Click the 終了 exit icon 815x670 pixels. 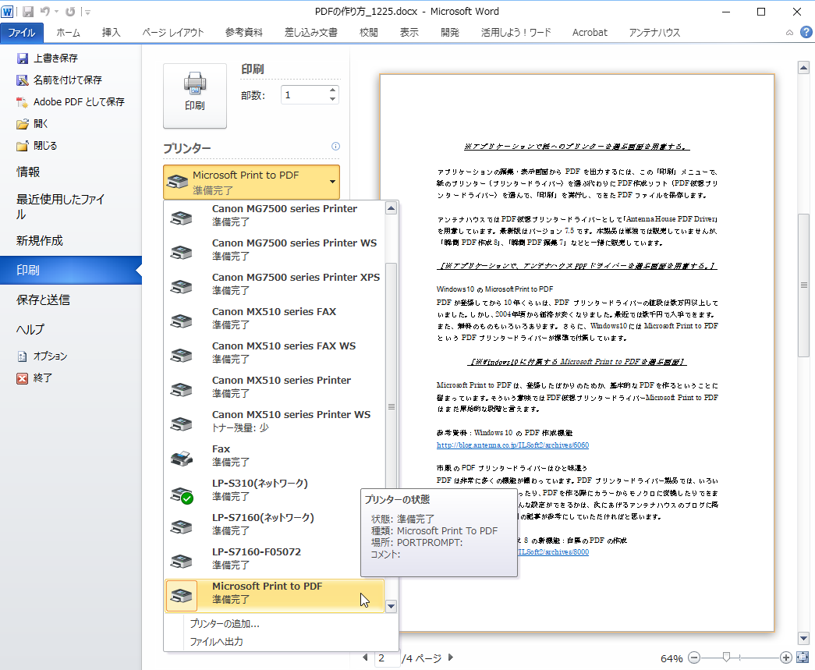(x=22, y=378)
